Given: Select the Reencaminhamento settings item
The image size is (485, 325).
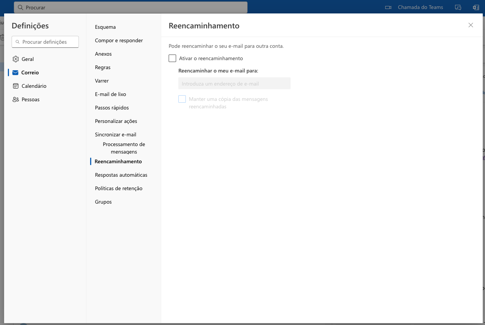Looking at the screenshot, I should coord(118,161).
